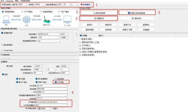The height and width of the screenshot is (112, 188).
Task: Expand the TCP connection type dropdown
Action: coord(49,37)
